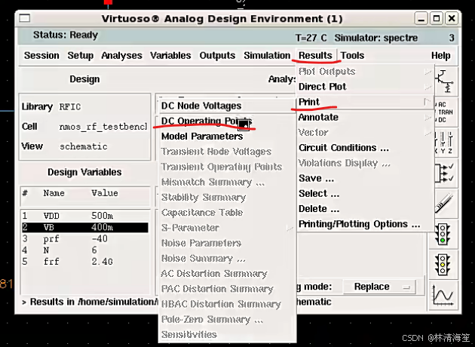This screenshot has height=347, width=475.
Task: Click the Simulator: spectre status text
Action: [x=376, y=38]
